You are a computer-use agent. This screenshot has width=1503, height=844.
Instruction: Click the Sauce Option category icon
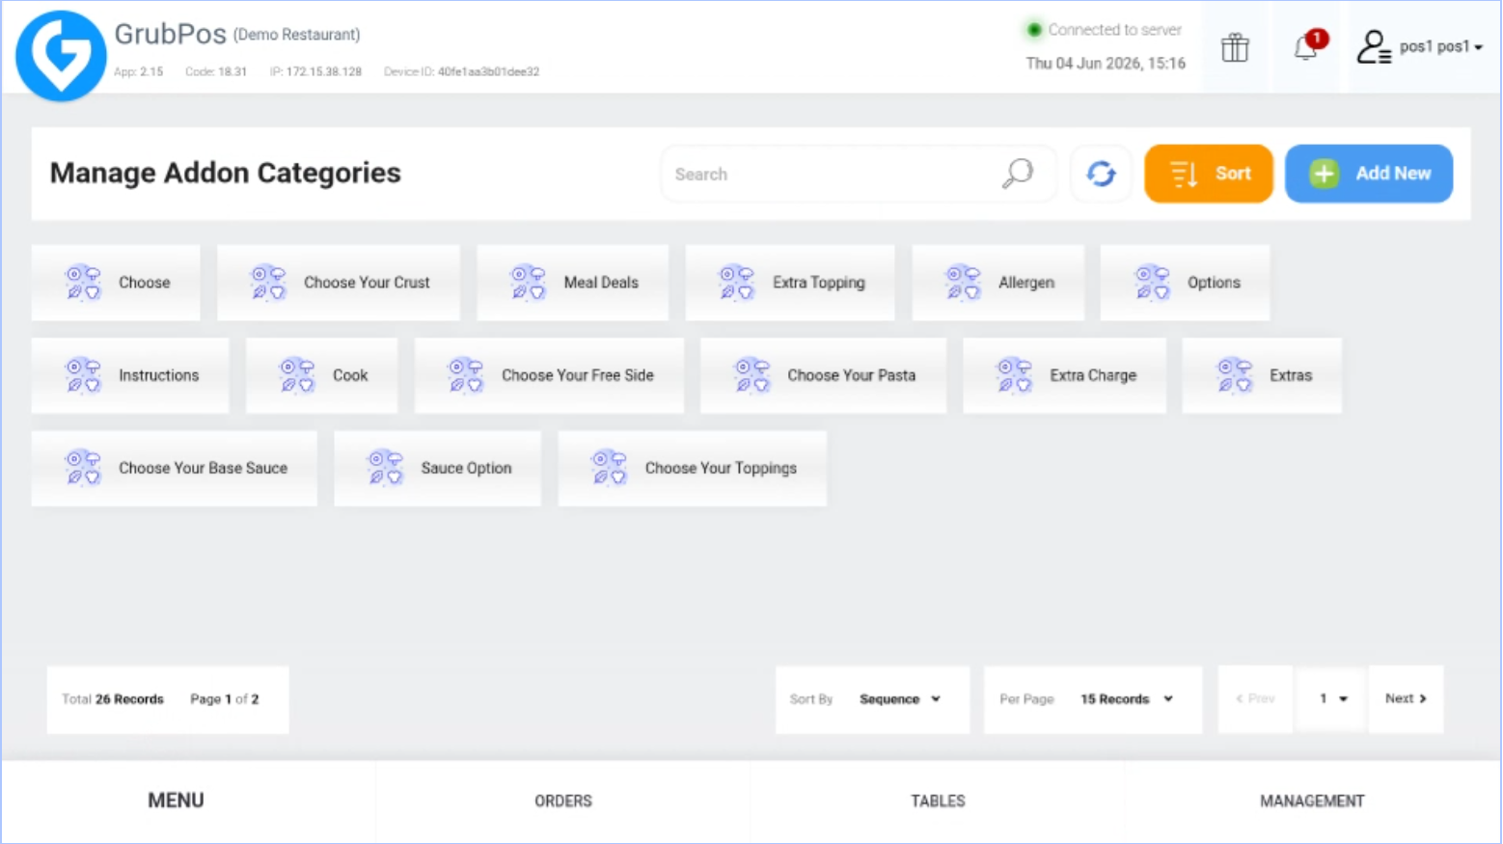tap(385, 468)
